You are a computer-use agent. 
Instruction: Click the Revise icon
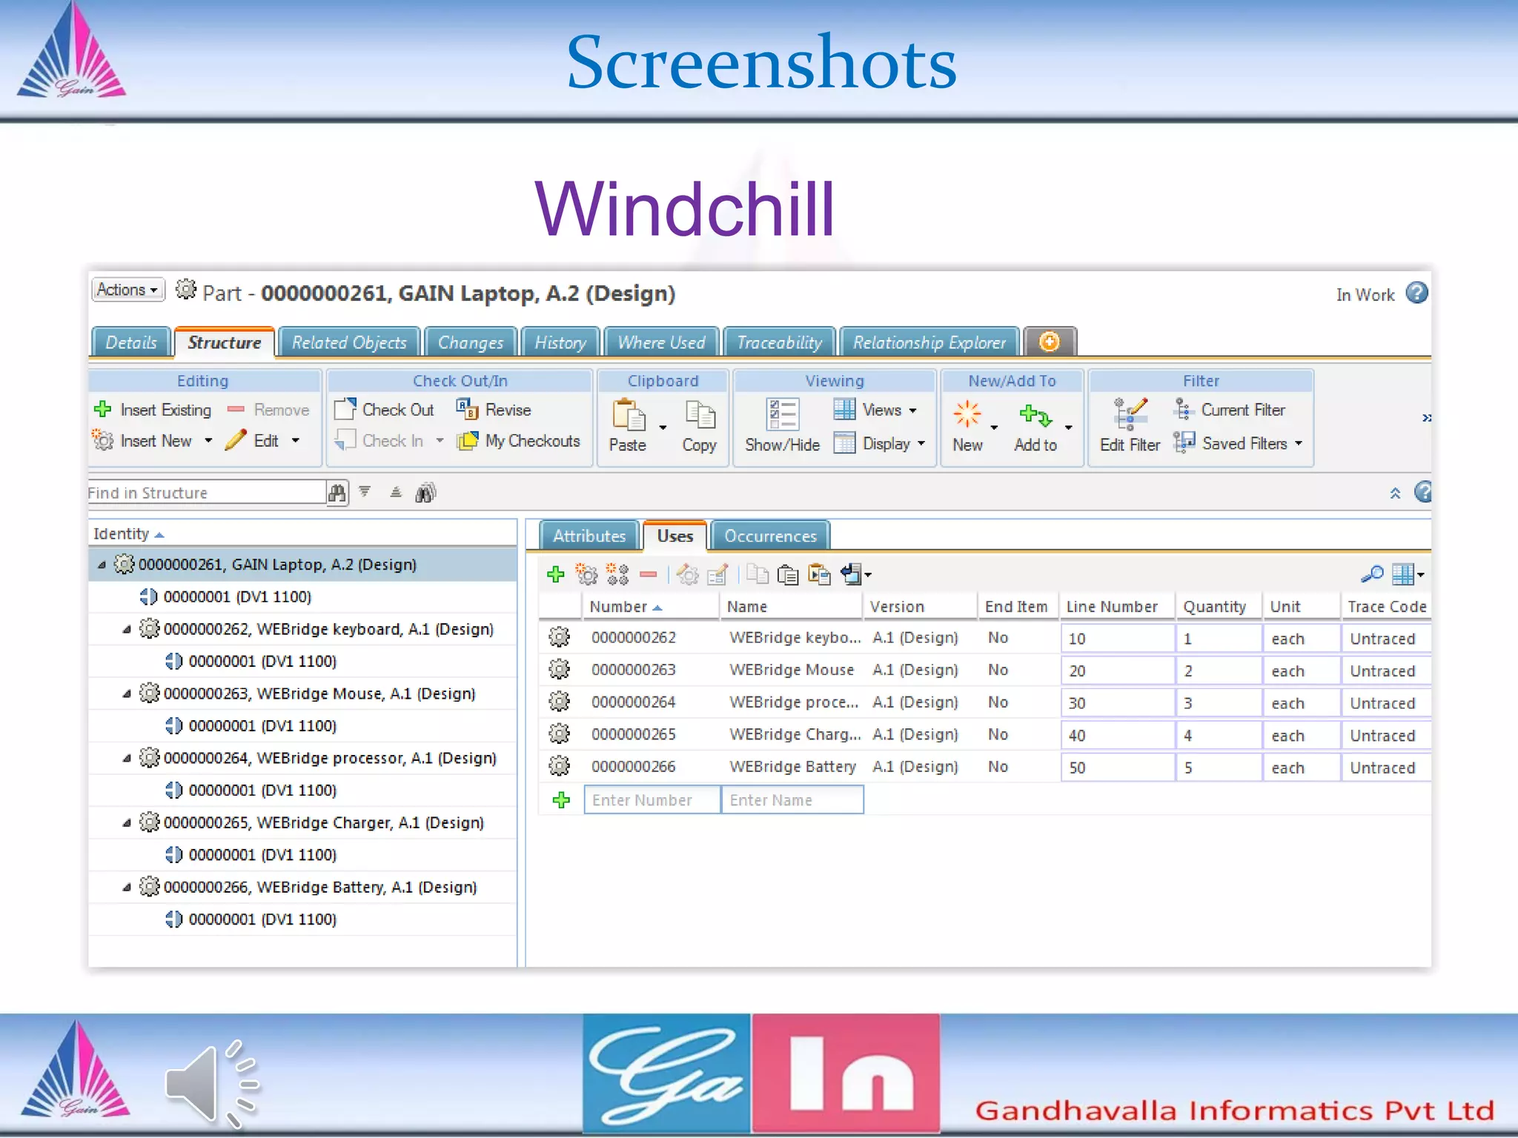pyautogui.click(x=467, y=409)
